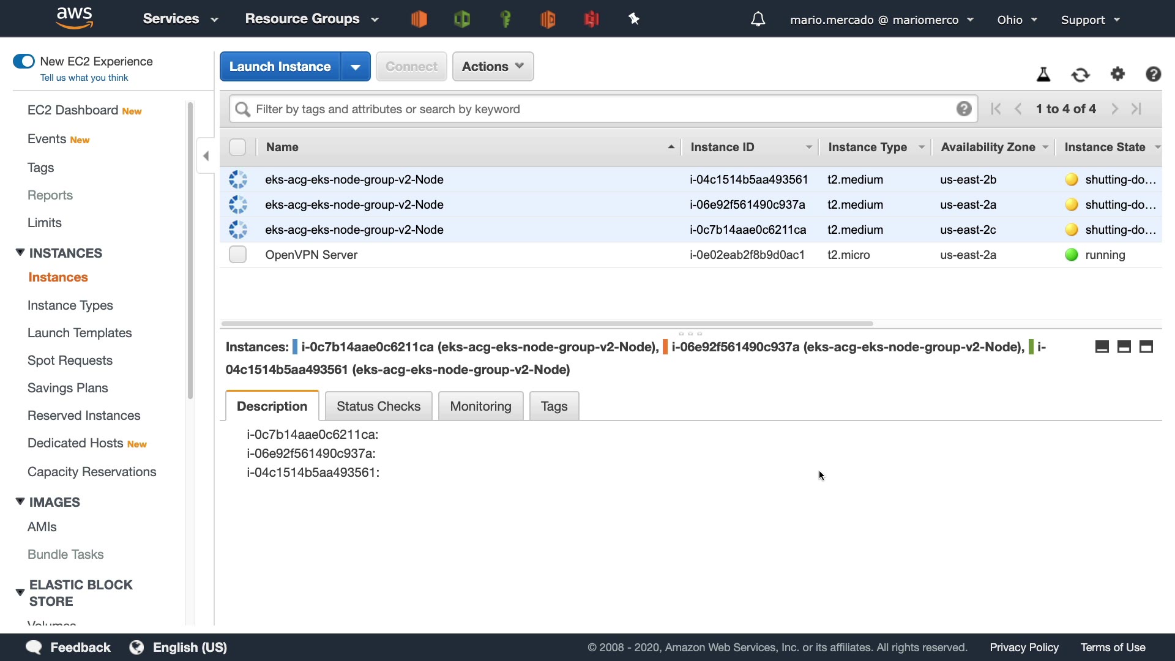This screenshot has width=1175, height=661.
Task: Collapse the sidebar with arrow handle
Action: [206, 156]
